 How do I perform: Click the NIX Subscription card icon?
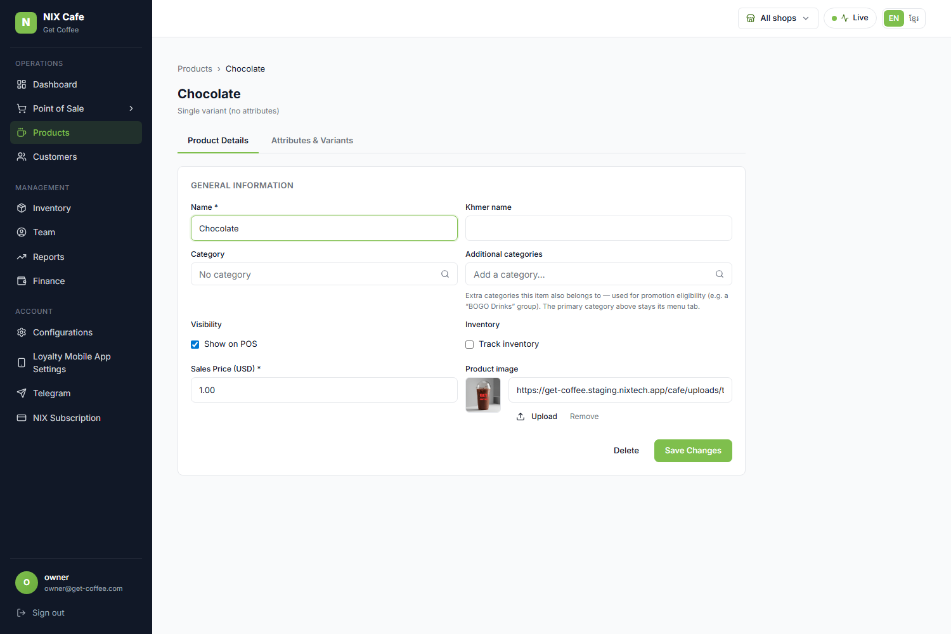click(x=22, y=418)
